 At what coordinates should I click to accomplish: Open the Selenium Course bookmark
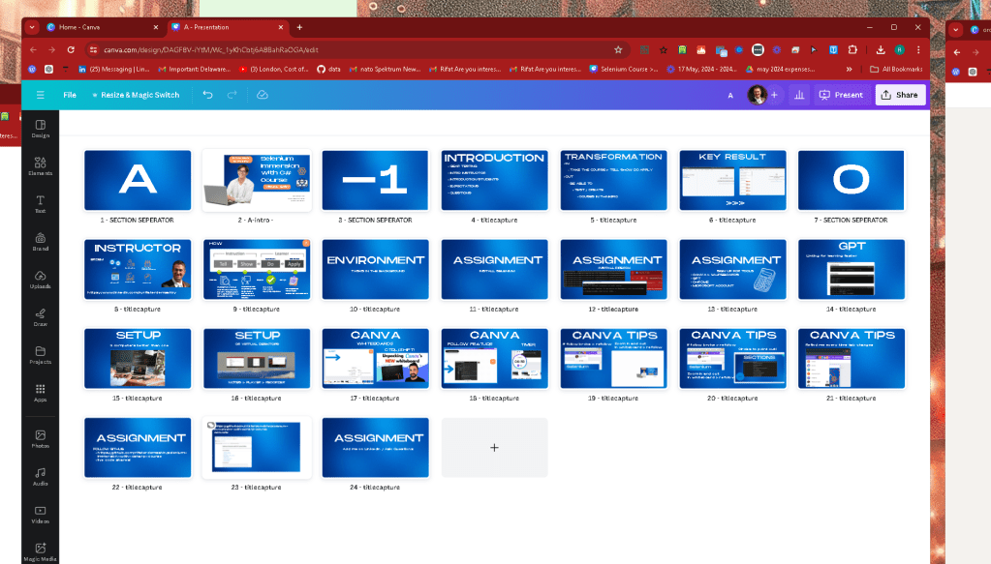(623, 70)
